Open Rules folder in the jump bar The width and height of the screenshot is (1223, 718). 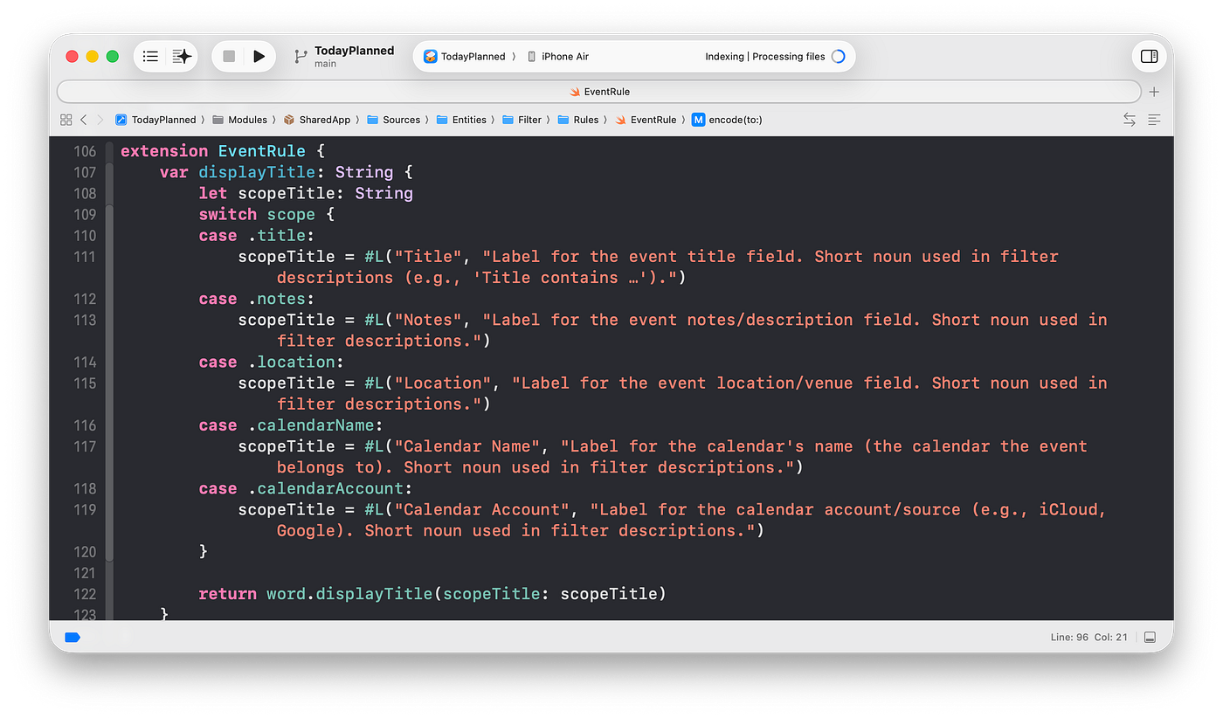pos(577,120)
